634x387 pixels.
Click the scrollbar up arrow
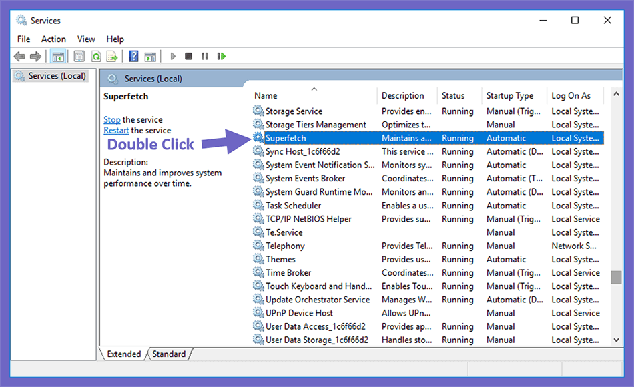(x=616, y=94)
